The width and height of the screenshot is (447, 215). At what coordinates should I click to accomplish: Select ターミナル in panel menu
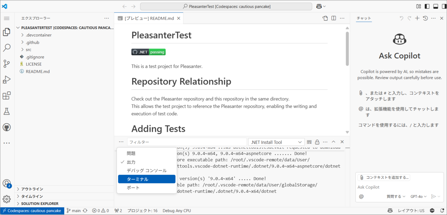tap(146, 179)
